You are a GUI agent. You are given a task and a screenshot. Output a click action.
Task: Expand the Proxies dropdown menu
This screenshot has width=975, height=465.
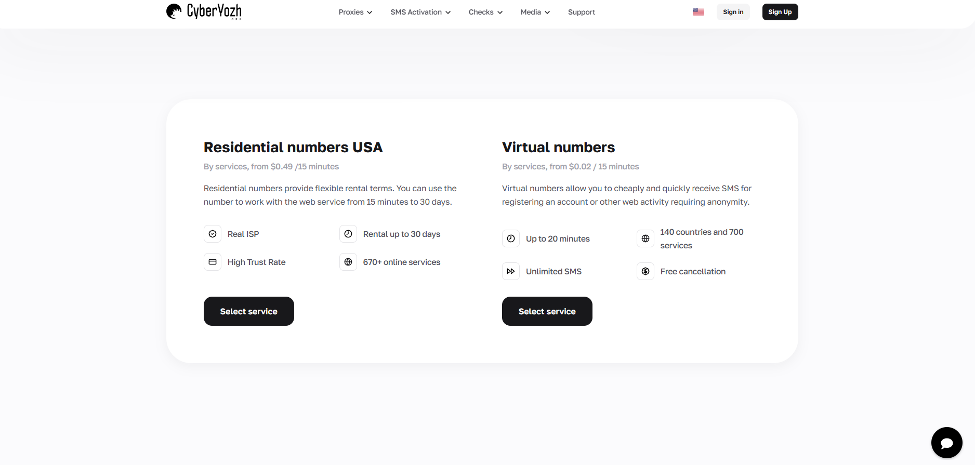pos(355,12)
